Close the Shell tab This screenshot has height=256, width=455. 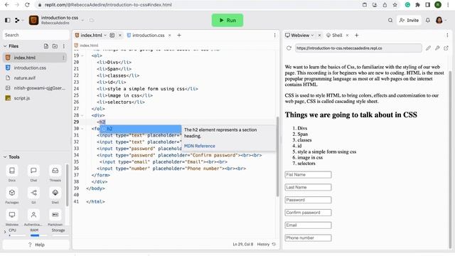[x=347, y=35]
